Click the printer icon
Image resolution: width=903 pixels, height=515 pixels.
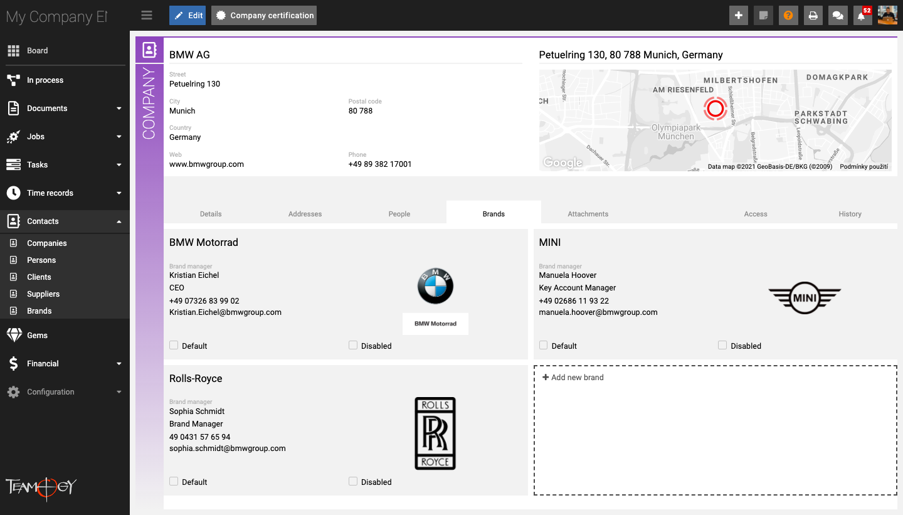(813, 16)
